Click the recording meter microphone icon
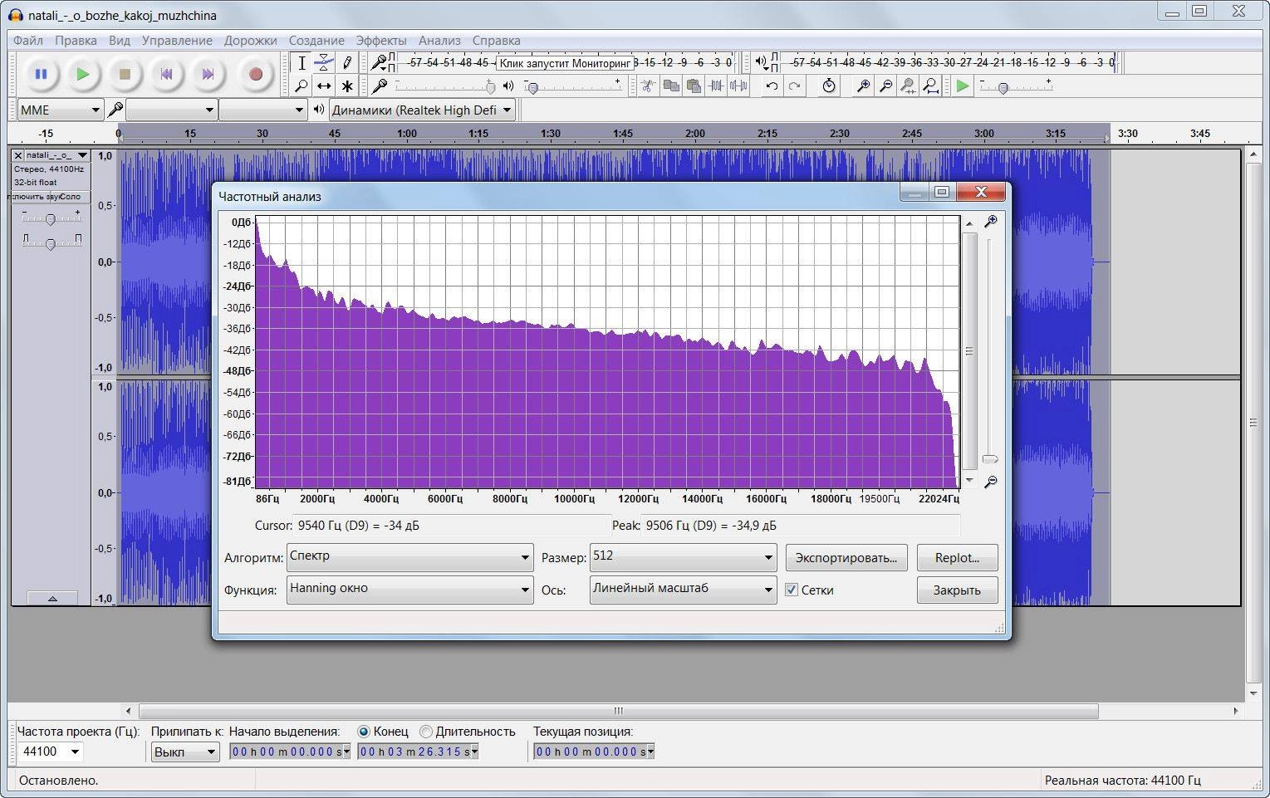 point(378,62)
